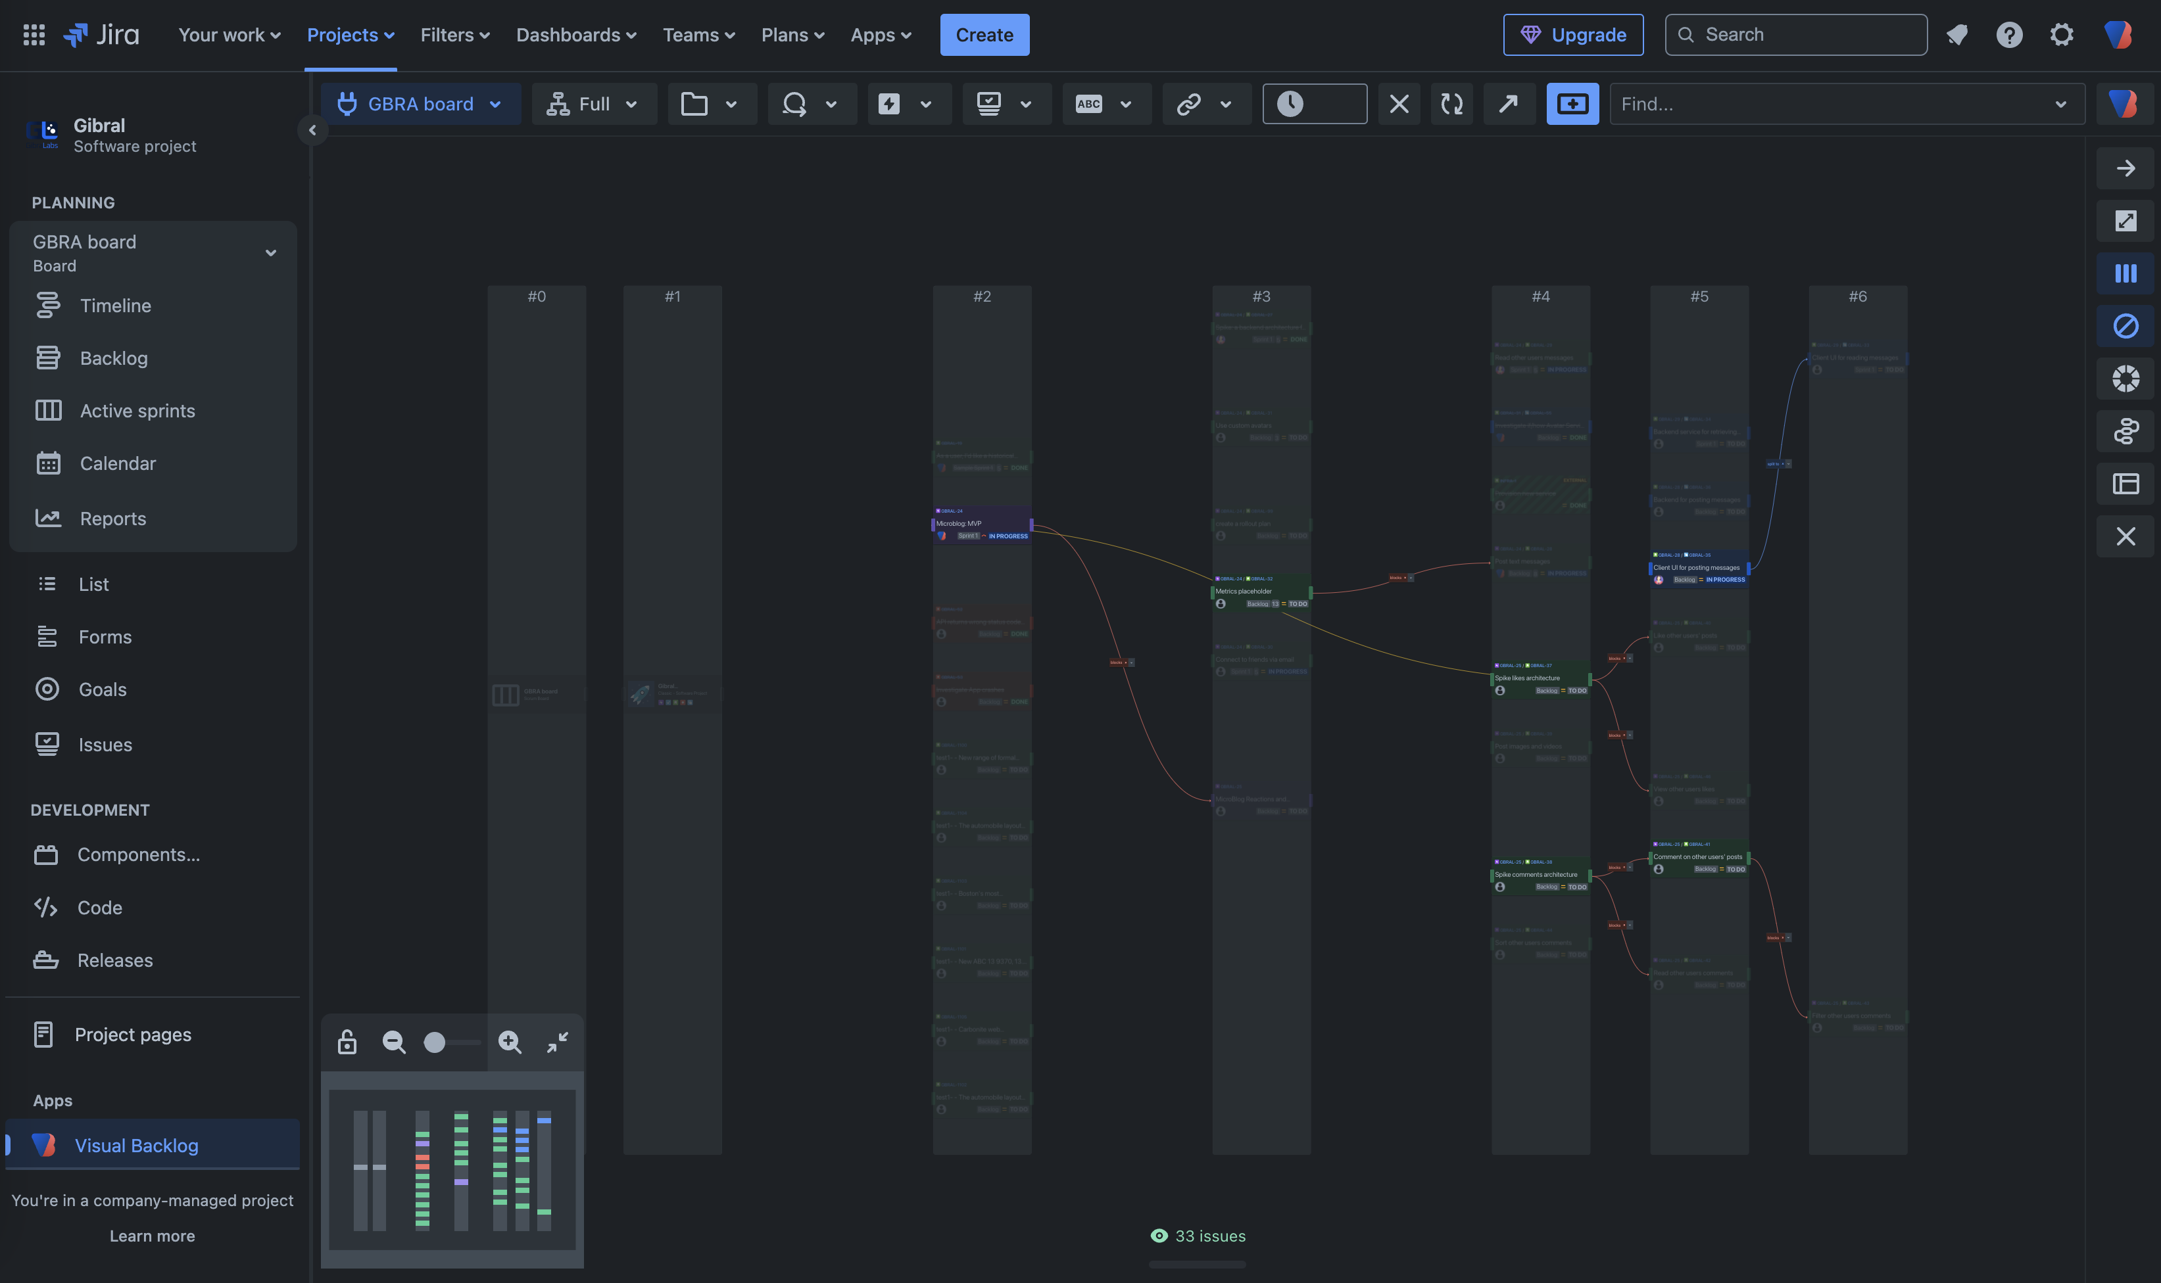The image size is (2161, 1283).
Task: Open the Dashboards menu
Action: [576, 35]
